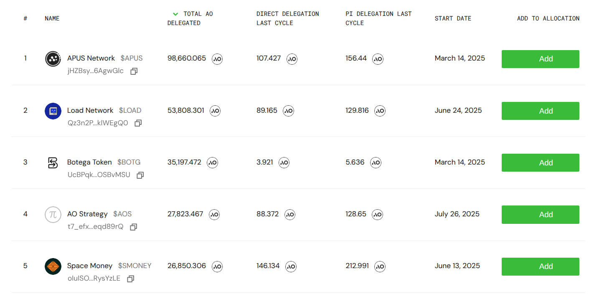
Task: Sort by Direct Delegation Last Cycle header
Action: tap(287, 18)
